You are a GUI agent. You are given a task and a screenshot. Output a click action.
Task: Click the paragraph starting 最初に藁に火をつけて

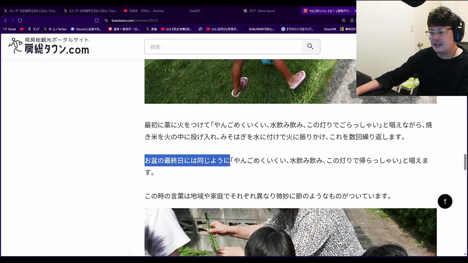coord(288,131)
